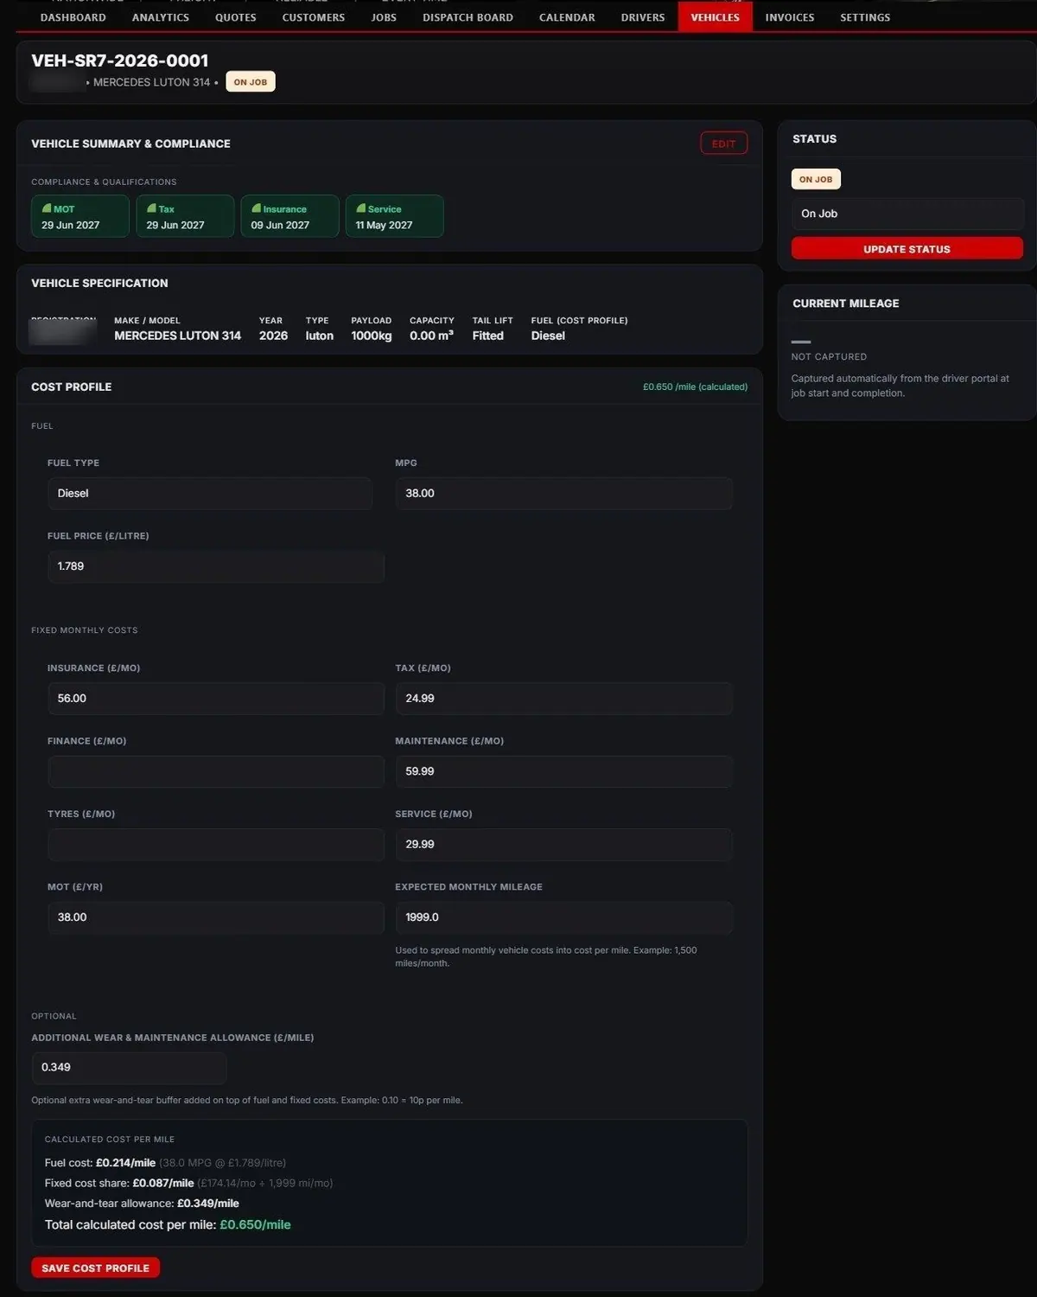This screenshot has width=1037, height=1297.
Task: Click the Edit button in Vehicle Summary
Action: (724, 144)
